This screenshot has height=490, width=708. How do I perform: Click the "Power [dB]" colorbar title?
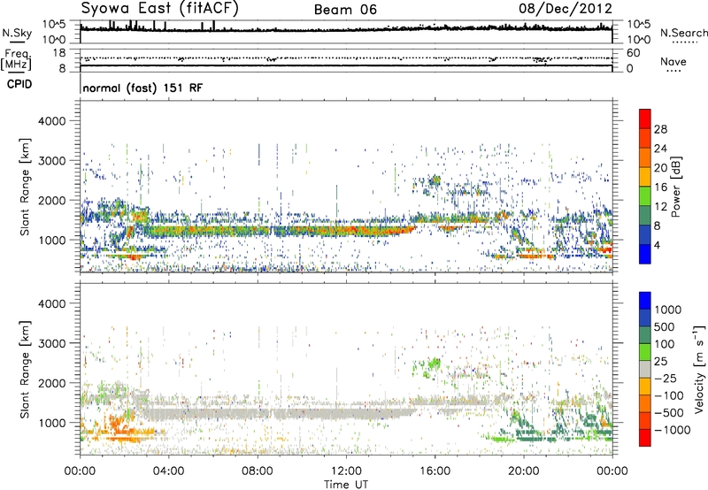tap(675, 187)
